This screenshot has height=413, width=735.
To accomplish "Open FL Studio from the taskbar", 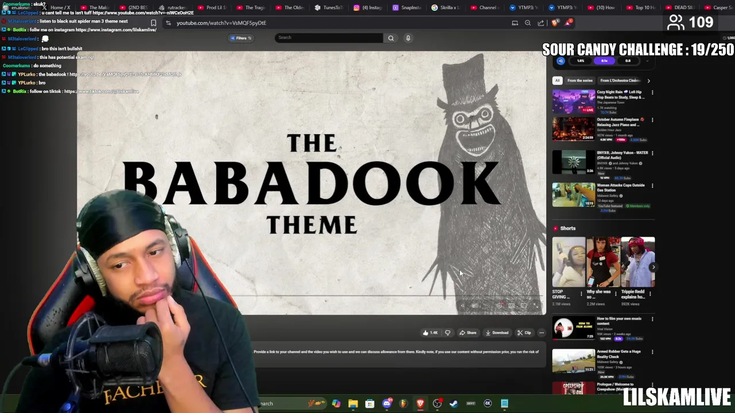I will [x=403, y=404].
